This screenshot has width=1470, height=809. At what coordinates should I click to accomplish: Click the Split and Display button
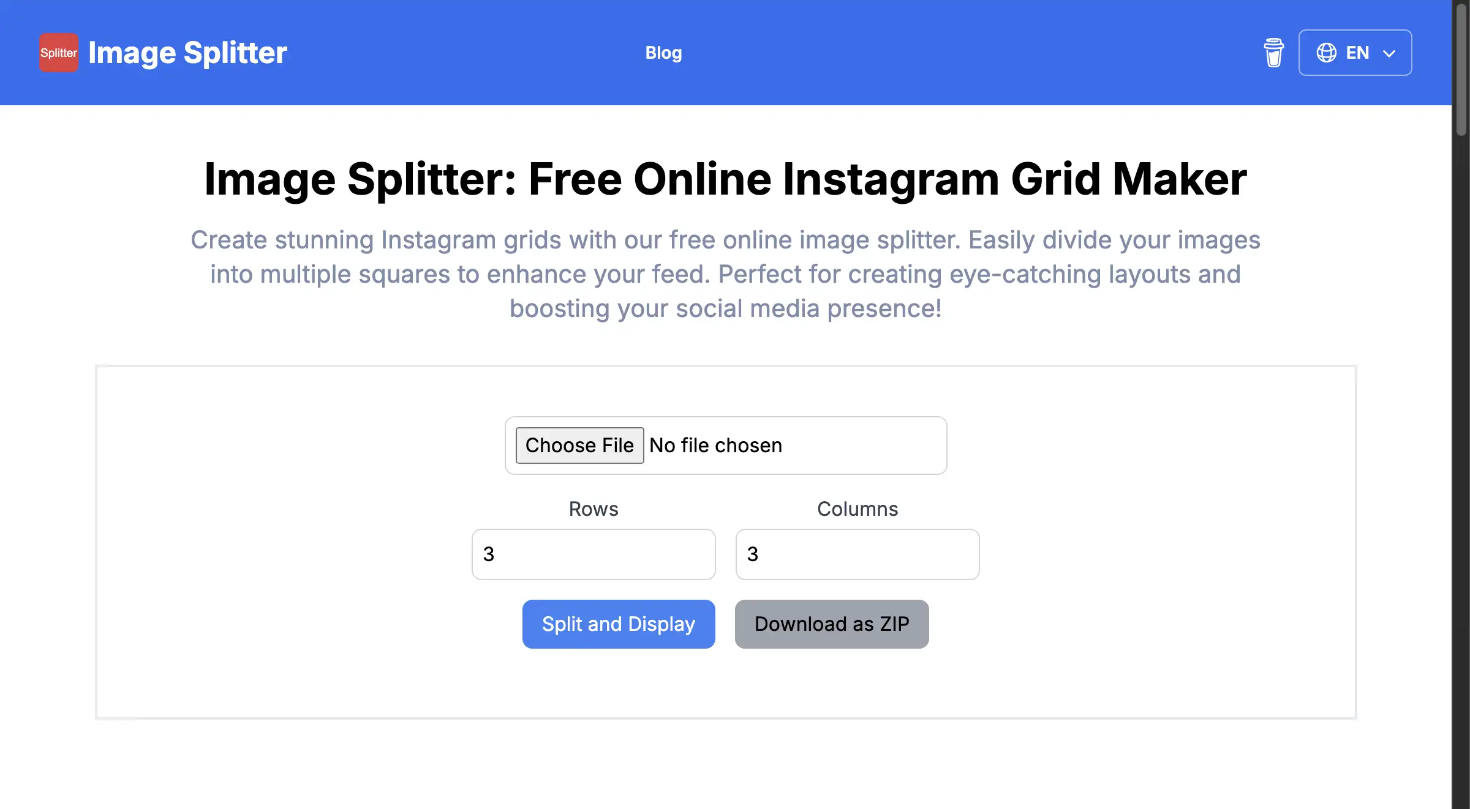[x=618, y=624]
